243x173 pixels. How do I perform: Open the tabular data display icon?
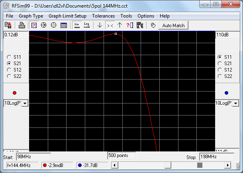[x=63, y=25]
